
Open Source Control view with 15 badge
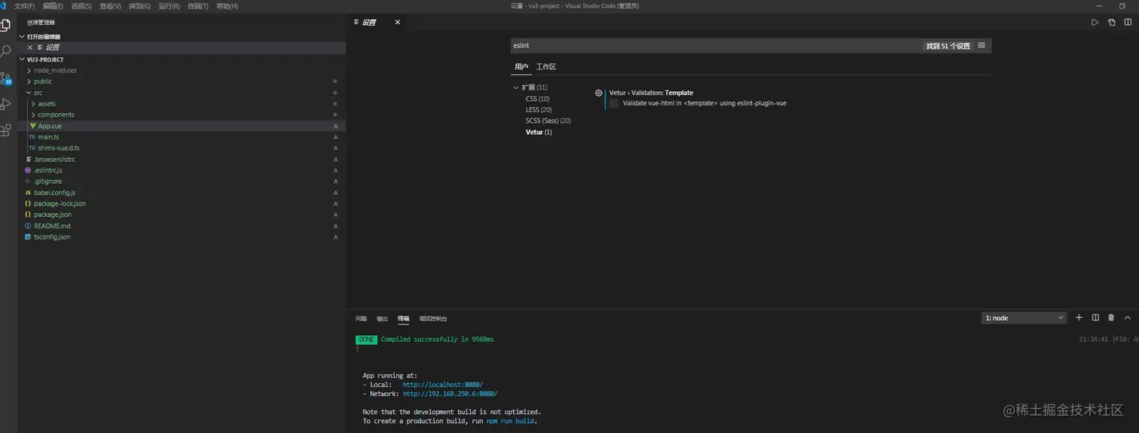coord(6,78)
